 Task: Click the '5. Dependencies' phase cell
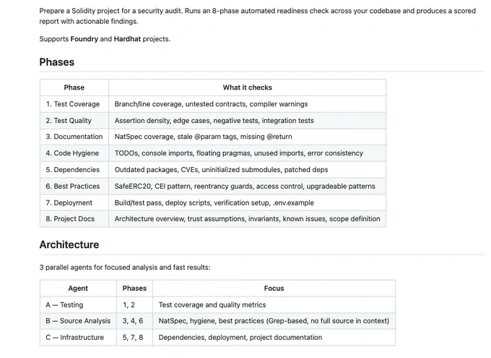pos(74,170)
